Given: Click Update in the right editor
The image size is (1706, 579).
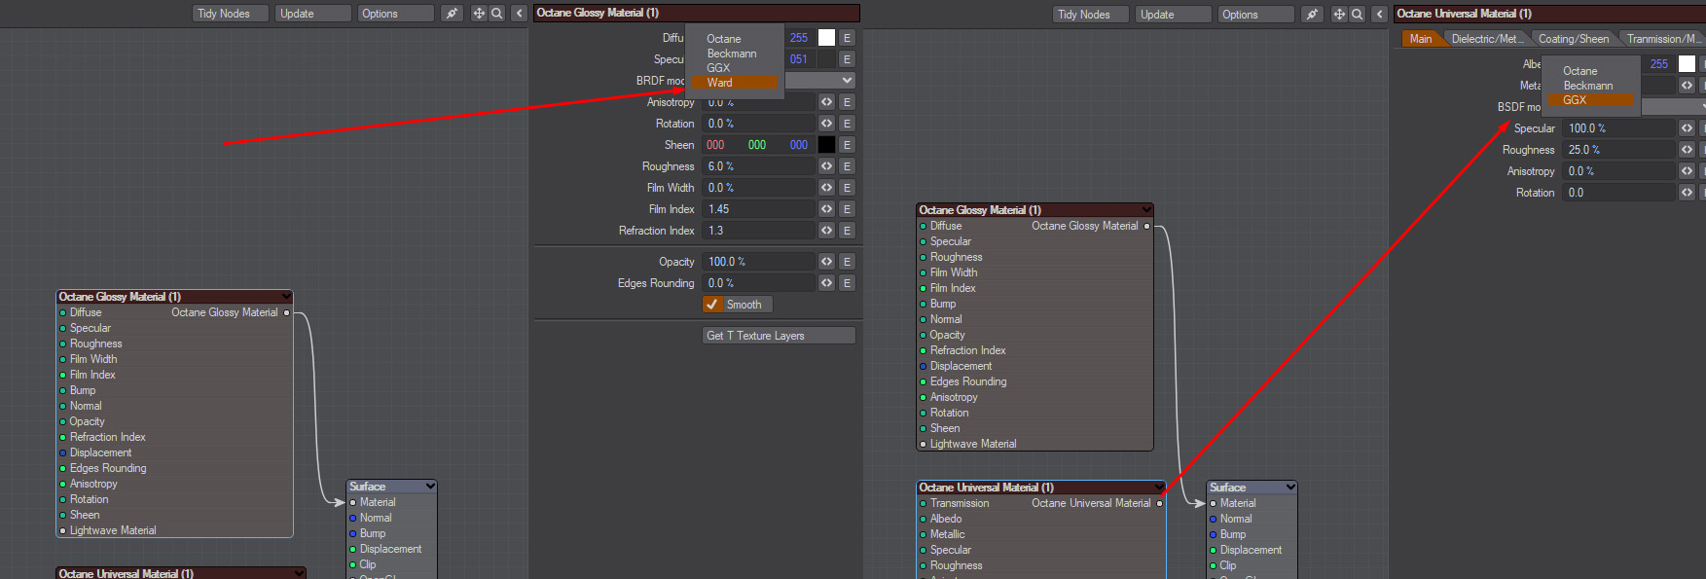Looking at the screenshot, I should pos(1173,15).
